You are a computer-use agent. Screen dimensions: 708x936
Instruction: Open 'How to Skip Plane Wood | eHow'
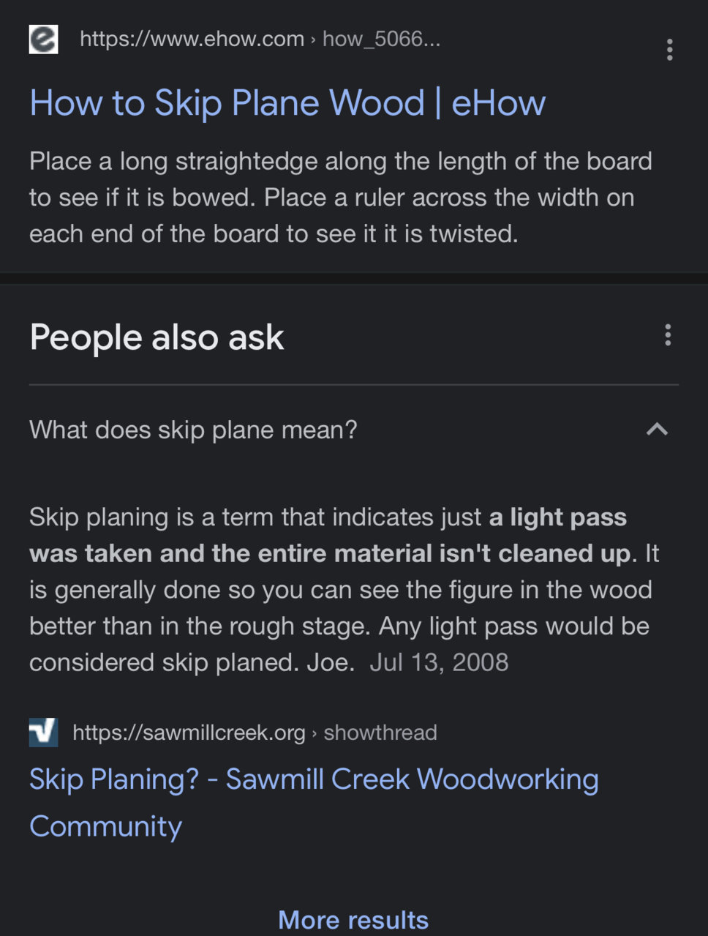point(287,102)
